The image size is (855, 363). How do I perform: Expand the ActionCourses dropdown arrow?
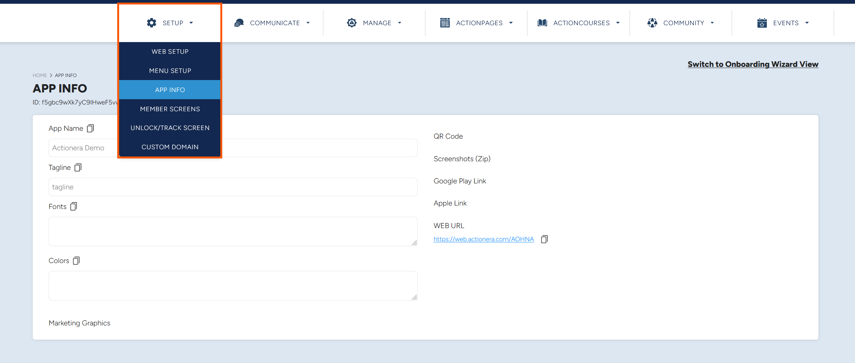click(x=618, y=23)
